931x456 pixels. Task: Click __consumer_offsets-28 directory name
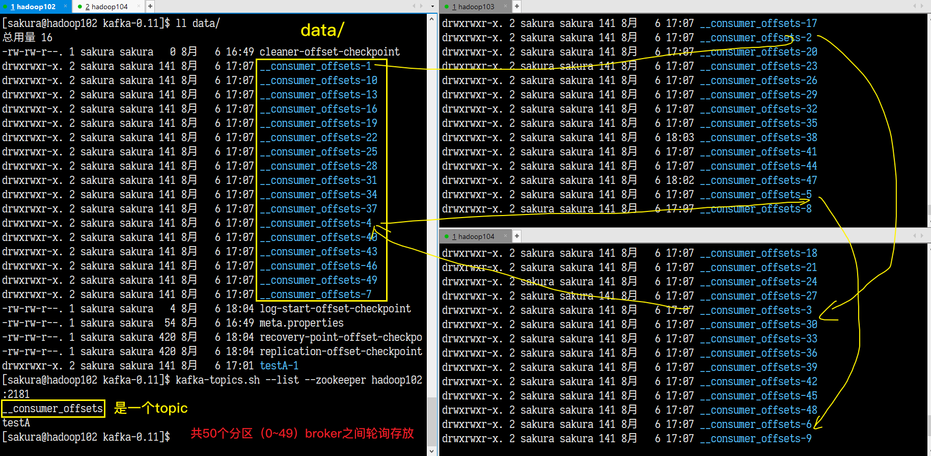tap(319, 166)
